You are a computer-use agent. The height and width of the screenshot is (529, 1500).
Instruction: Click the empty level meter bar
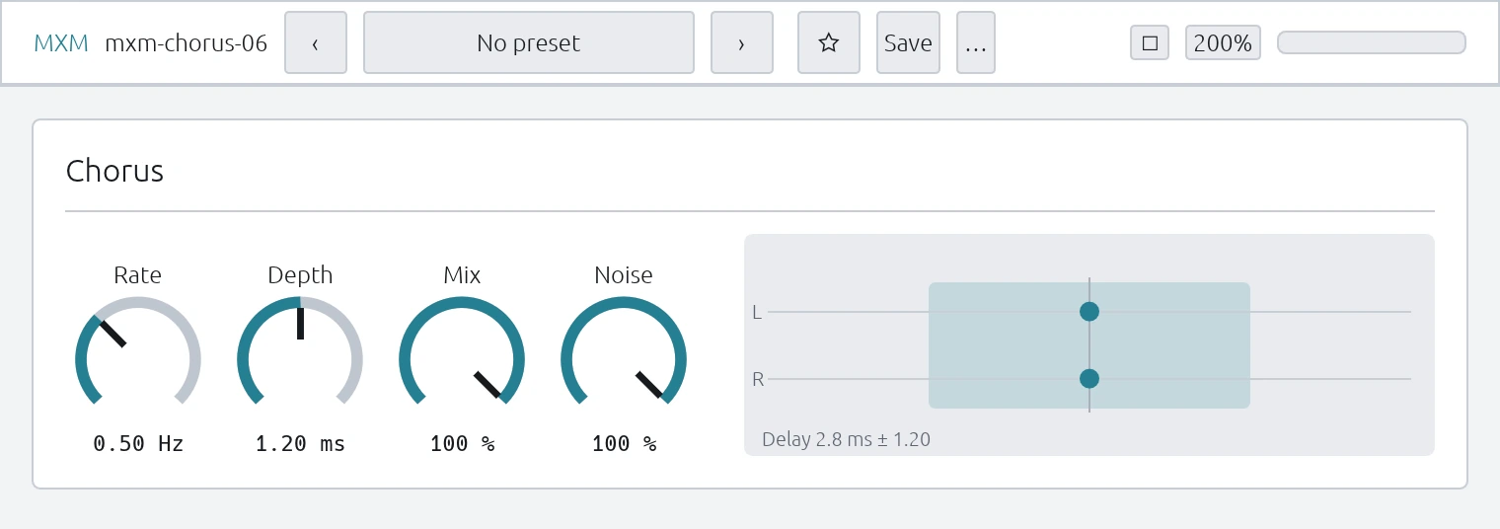click(1372, 42)
